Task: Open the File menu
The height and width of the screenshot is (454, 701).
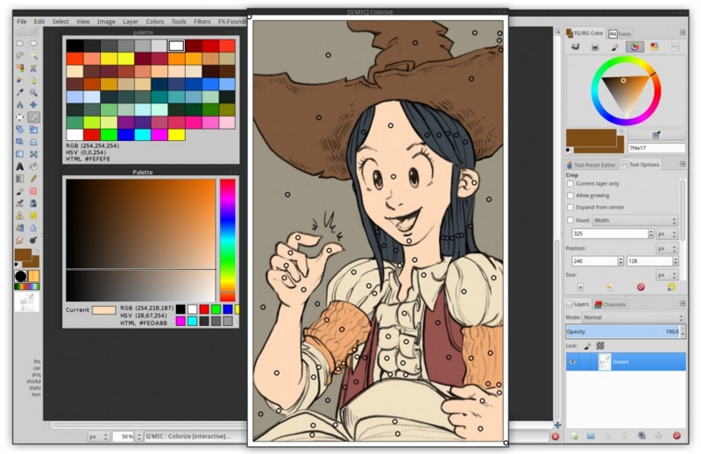Action: coord(21,21)
